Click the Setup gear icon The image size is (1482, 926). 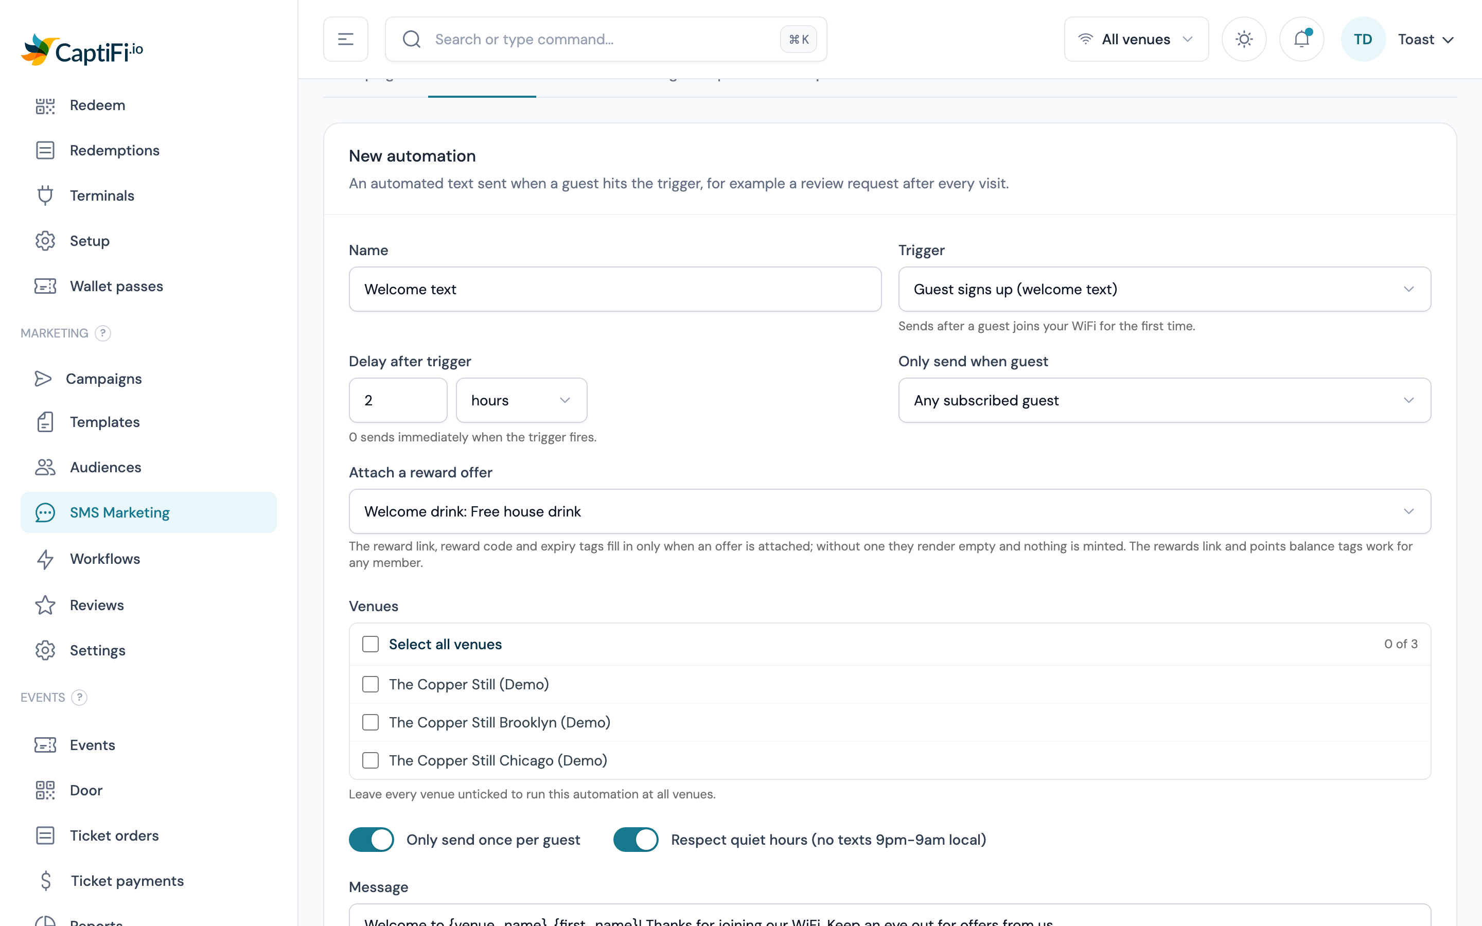coord(45,241)
